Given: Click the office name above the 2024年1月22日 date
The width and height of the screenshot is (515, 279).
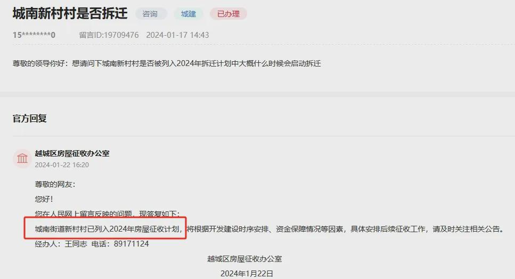Looking at the screenshot, I should pyautogui.click(x=244, y=259).
